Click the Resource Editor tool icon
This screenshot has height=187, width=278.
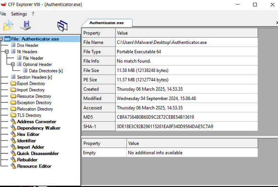point(13,166)
